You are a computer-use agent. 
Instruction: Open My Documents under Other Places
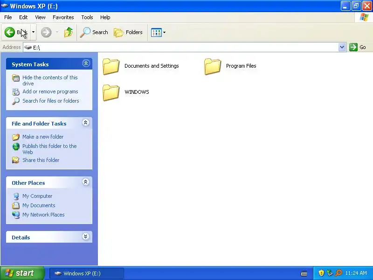click(39, 205)
